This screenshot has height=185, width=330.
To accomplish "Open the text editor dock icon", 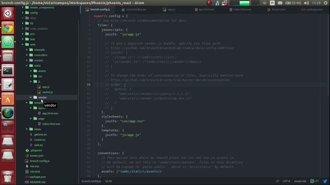I will (x=8, y=84).
